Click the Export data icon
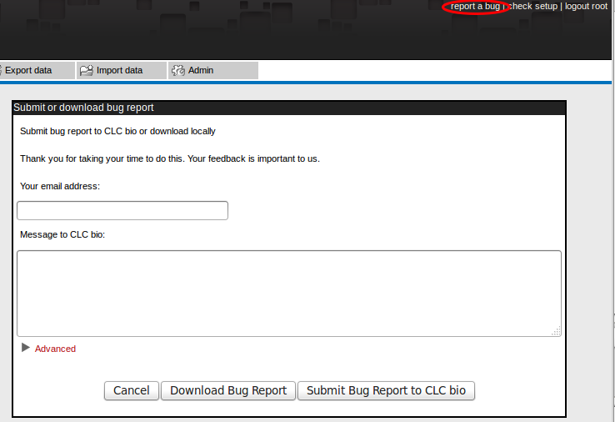The height and width of the screenshot is (422, 615). click(2, 71)
